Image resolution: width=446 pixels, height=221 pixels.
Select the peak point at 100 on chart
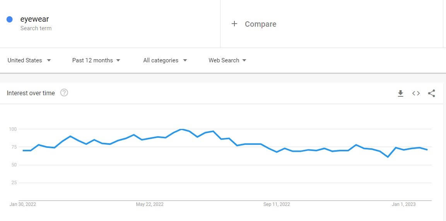click(181, 129)
